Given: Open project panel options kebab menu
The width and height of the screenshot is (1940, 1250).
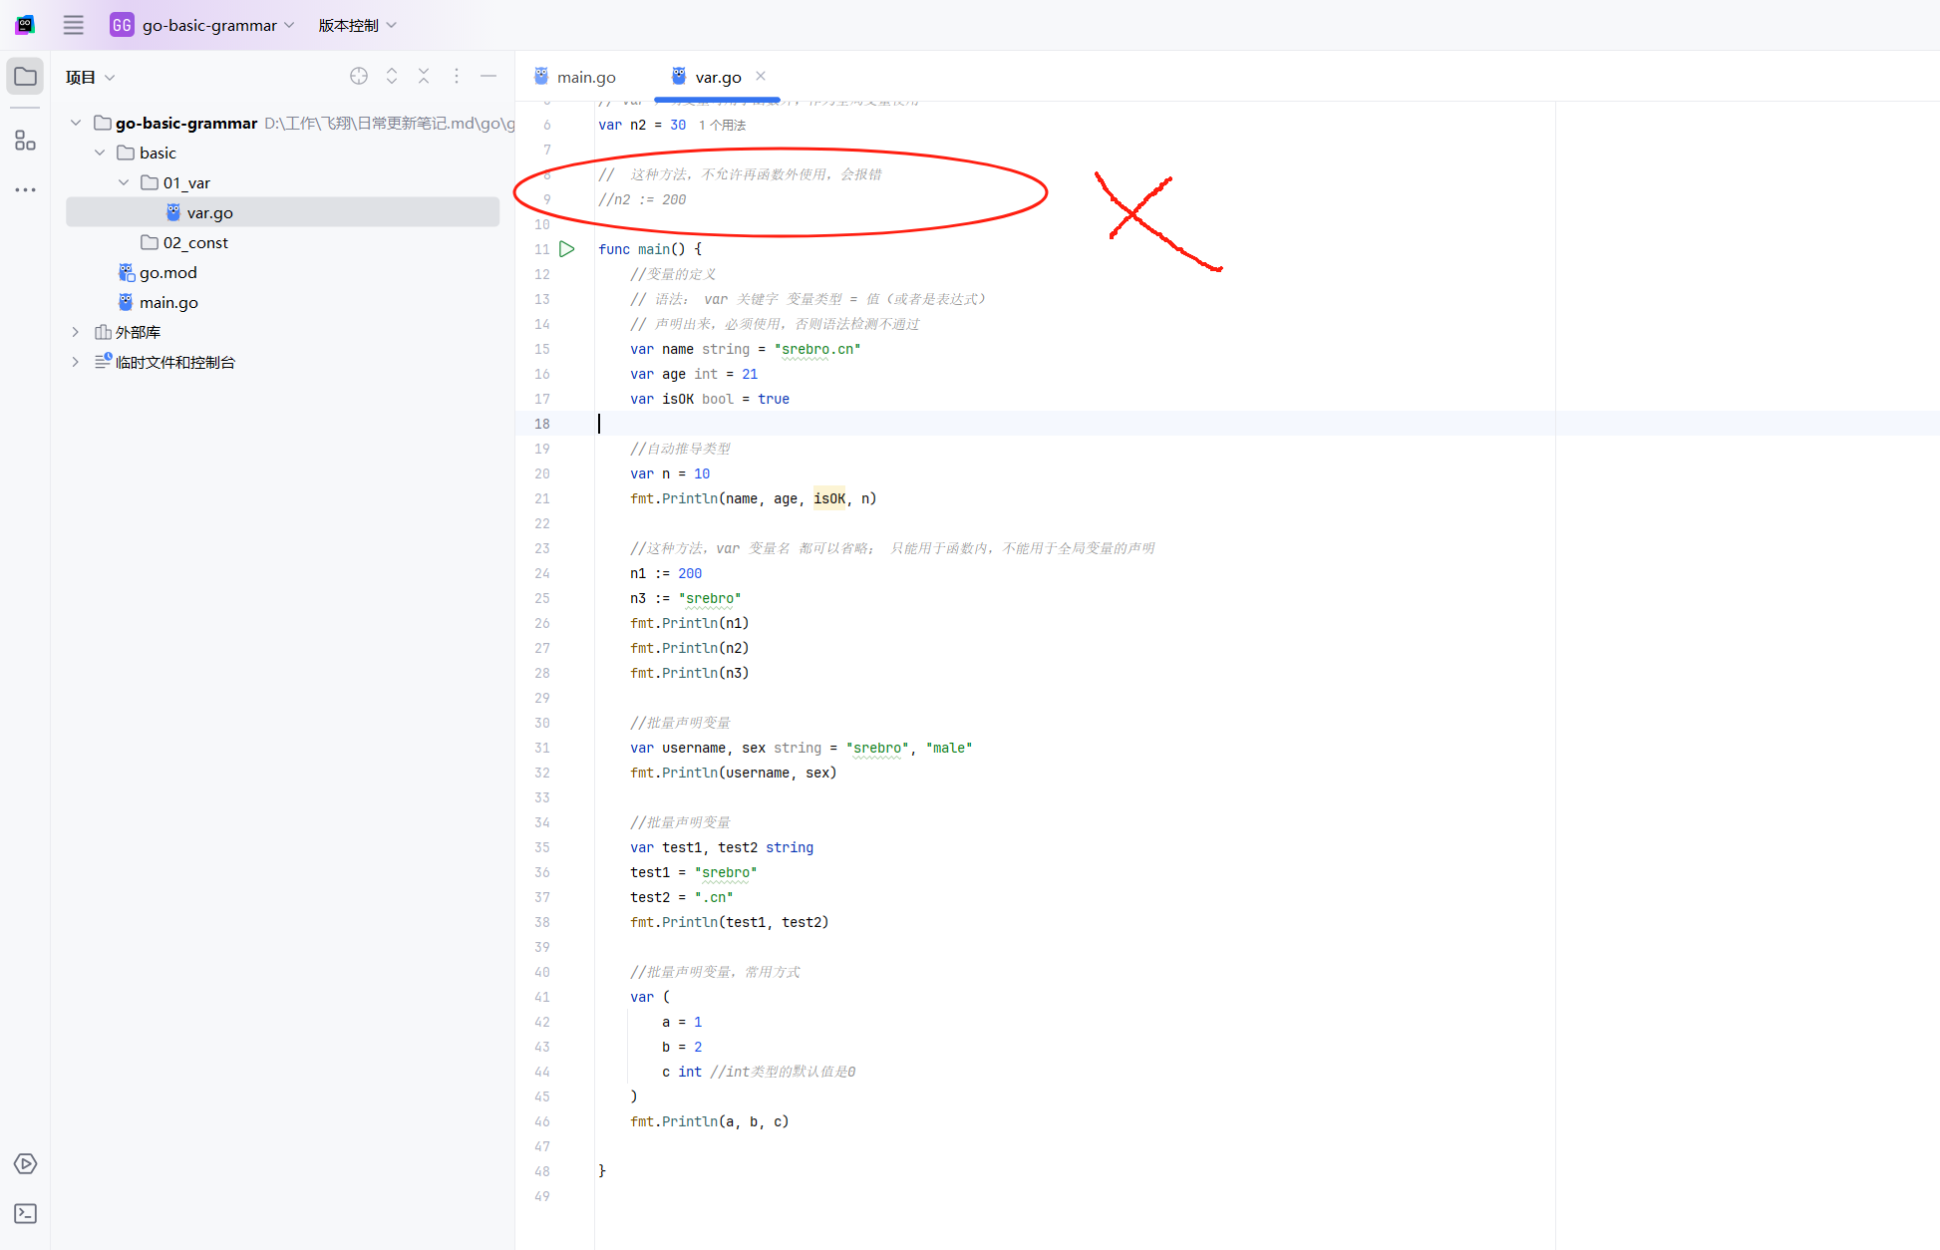Looking at the screenshot, I should click(x=457, y=76).
